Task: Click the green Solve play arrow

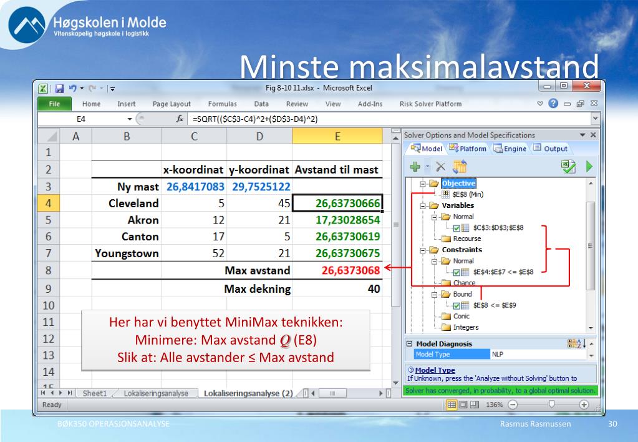Action: 589,166
